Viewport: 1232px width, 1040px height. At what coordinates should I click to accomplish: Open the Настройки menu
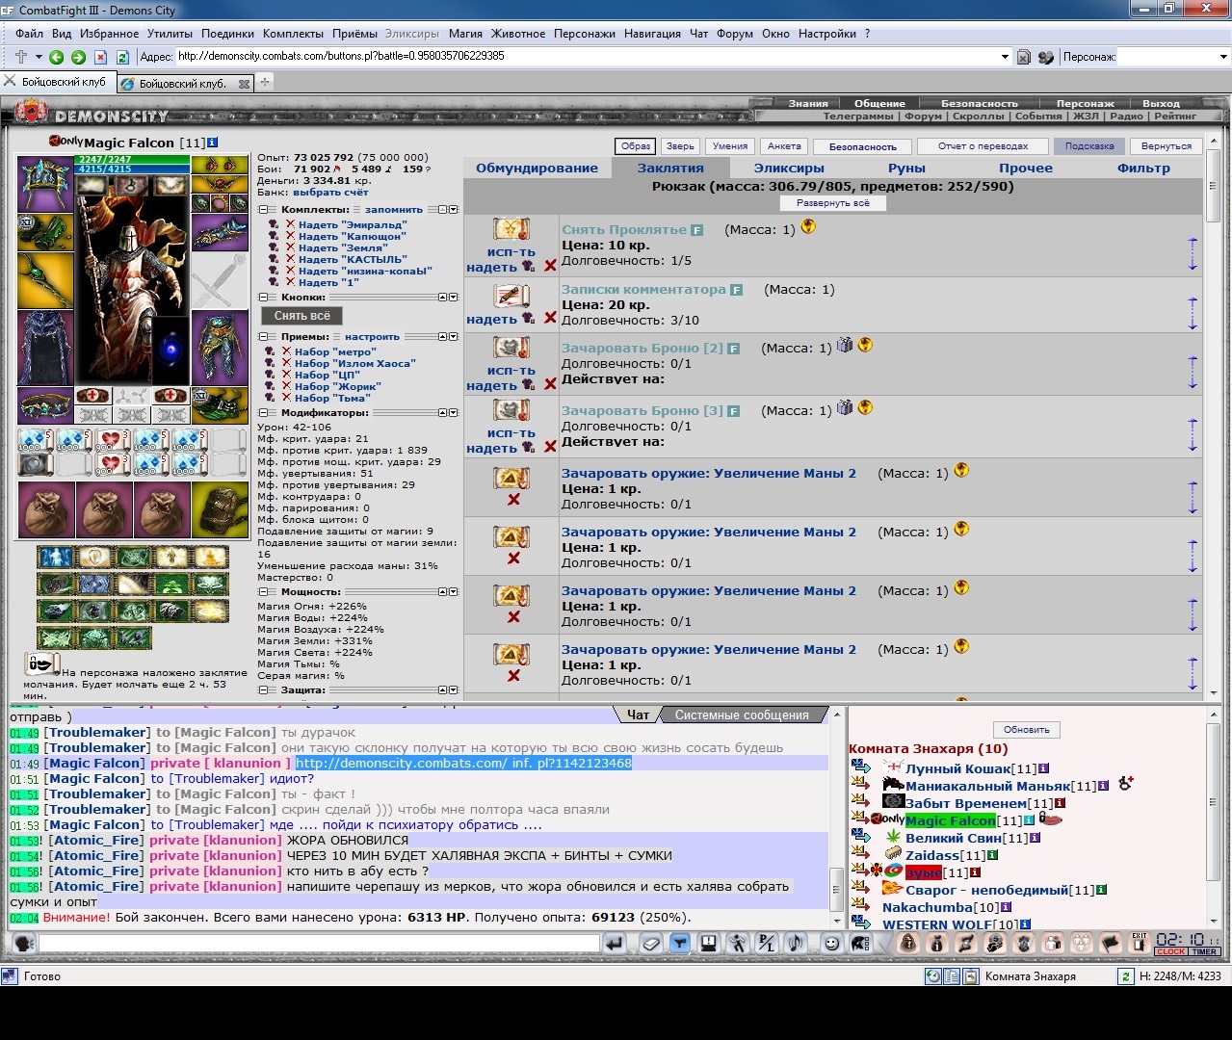(827, 34)
